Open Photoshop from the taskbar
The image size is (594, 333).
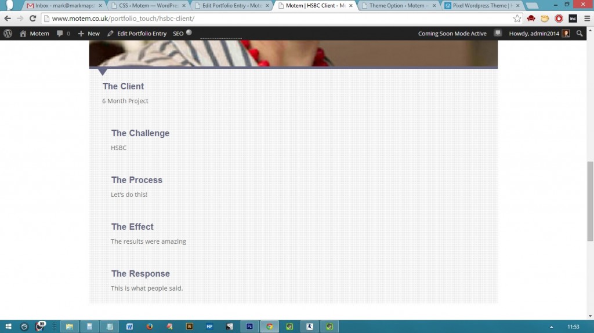(249, 327)
